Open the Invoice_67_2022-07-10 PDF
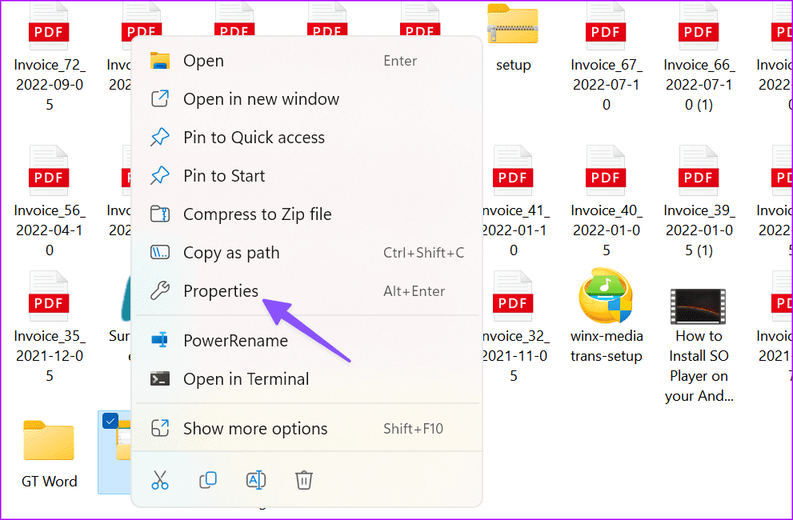Image resolution: width=793 pixels, height=520 pixels. pyautogui.click(x=606, y=24)
